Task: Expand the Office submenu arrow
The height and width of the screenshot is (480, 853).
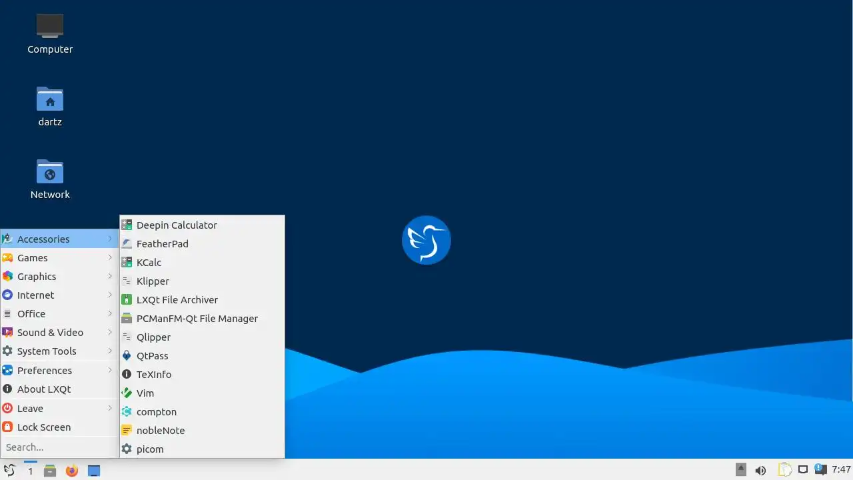Action: 110,314
